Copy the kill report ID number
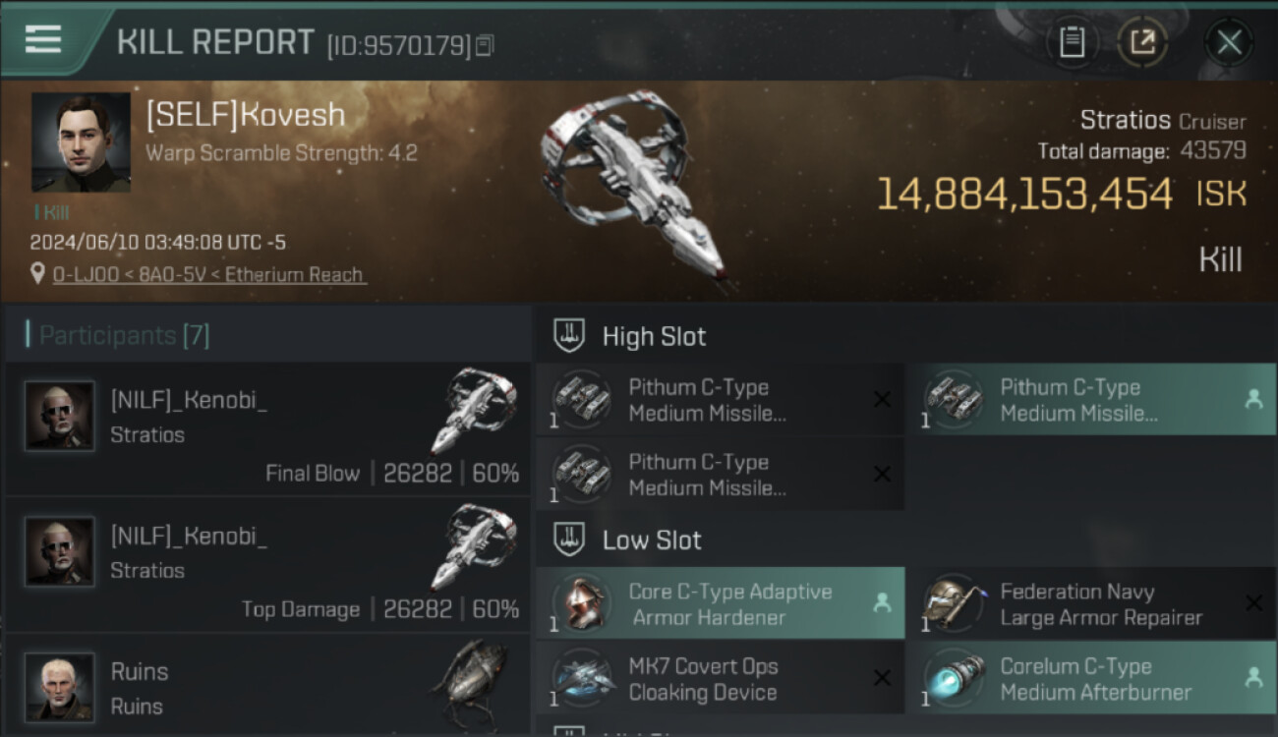 coord(485,45)
